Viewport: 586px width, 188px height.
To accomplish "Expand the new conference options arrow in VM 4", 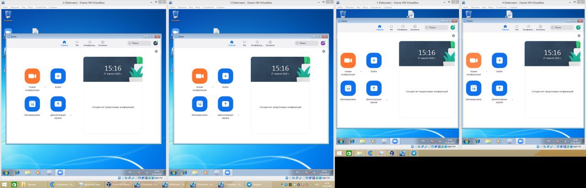I will coord(486,71).
